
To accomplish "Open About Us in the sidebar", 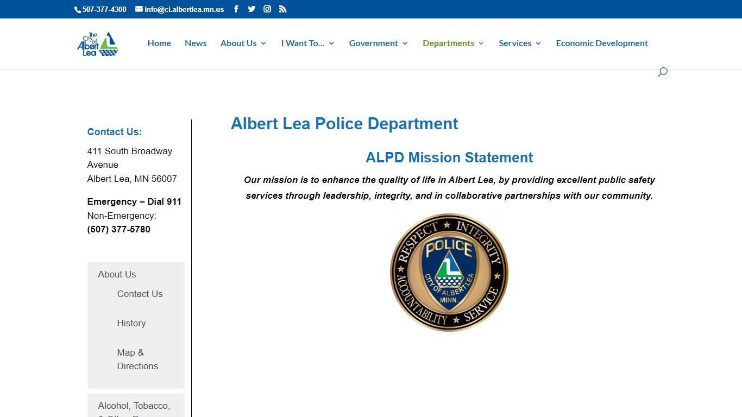I will click(117, 274).
